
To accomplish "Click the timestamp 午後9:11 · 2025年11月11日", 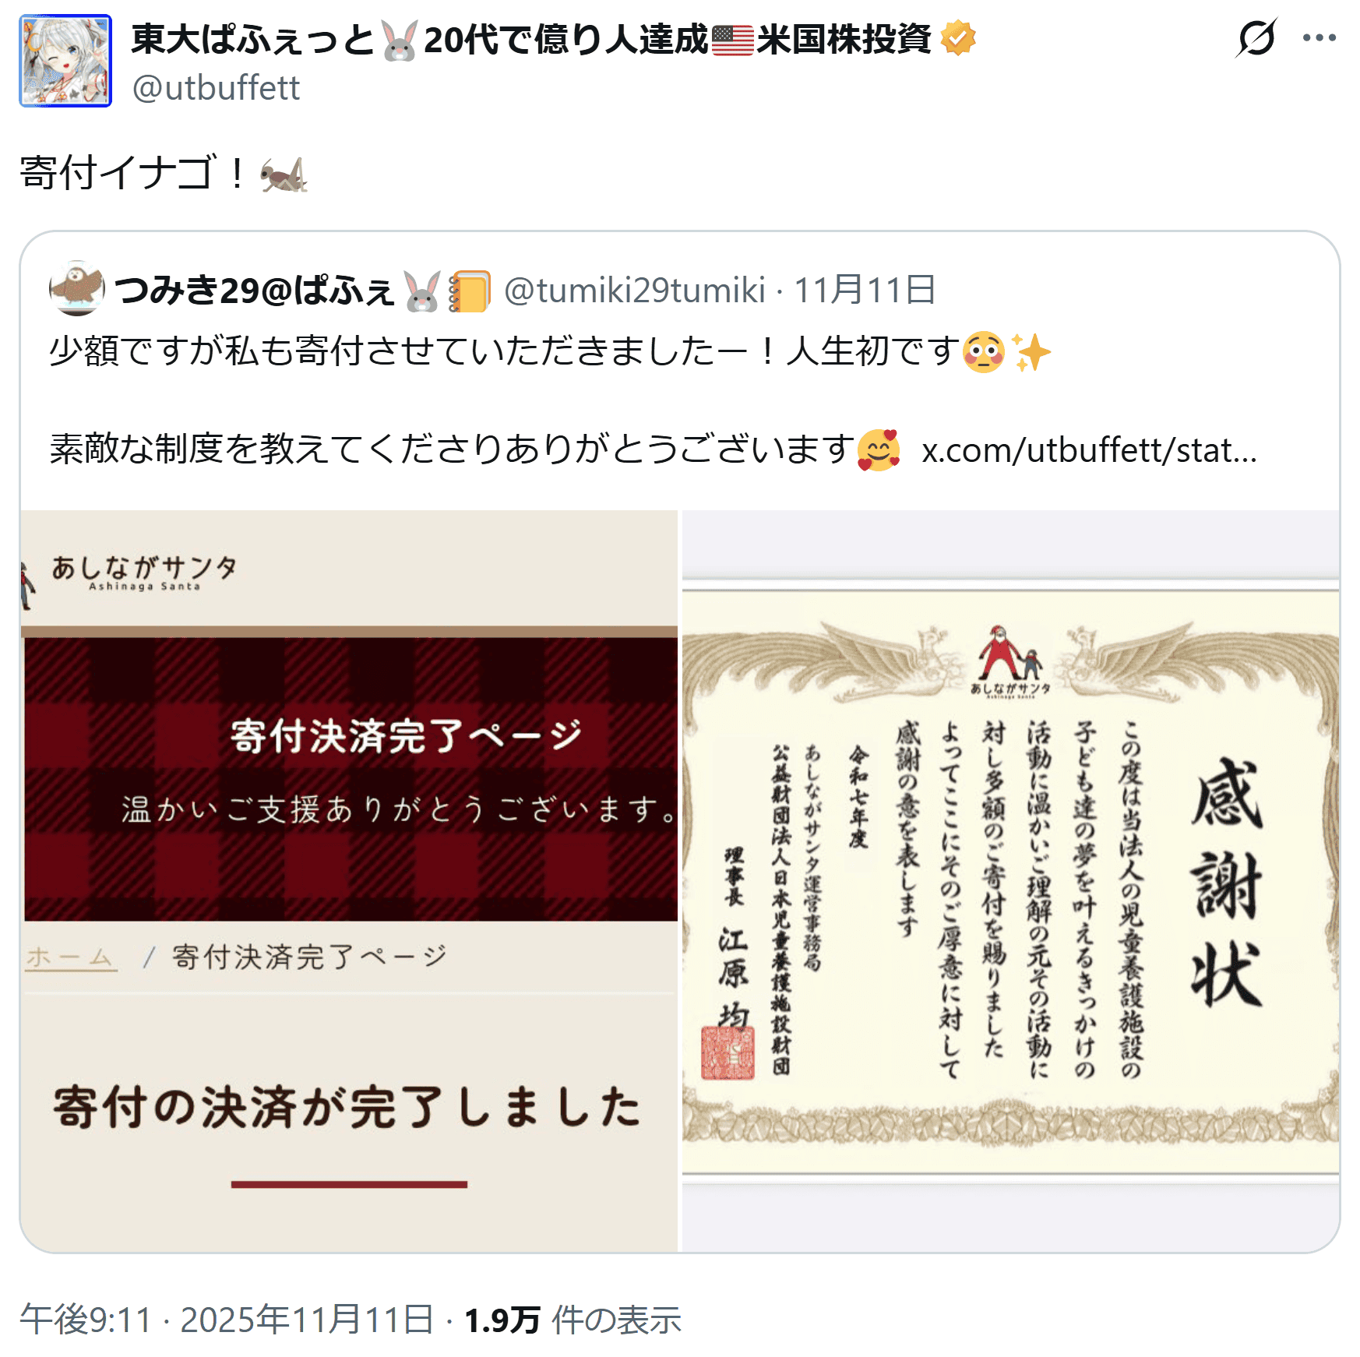I will pos(226,1320).
